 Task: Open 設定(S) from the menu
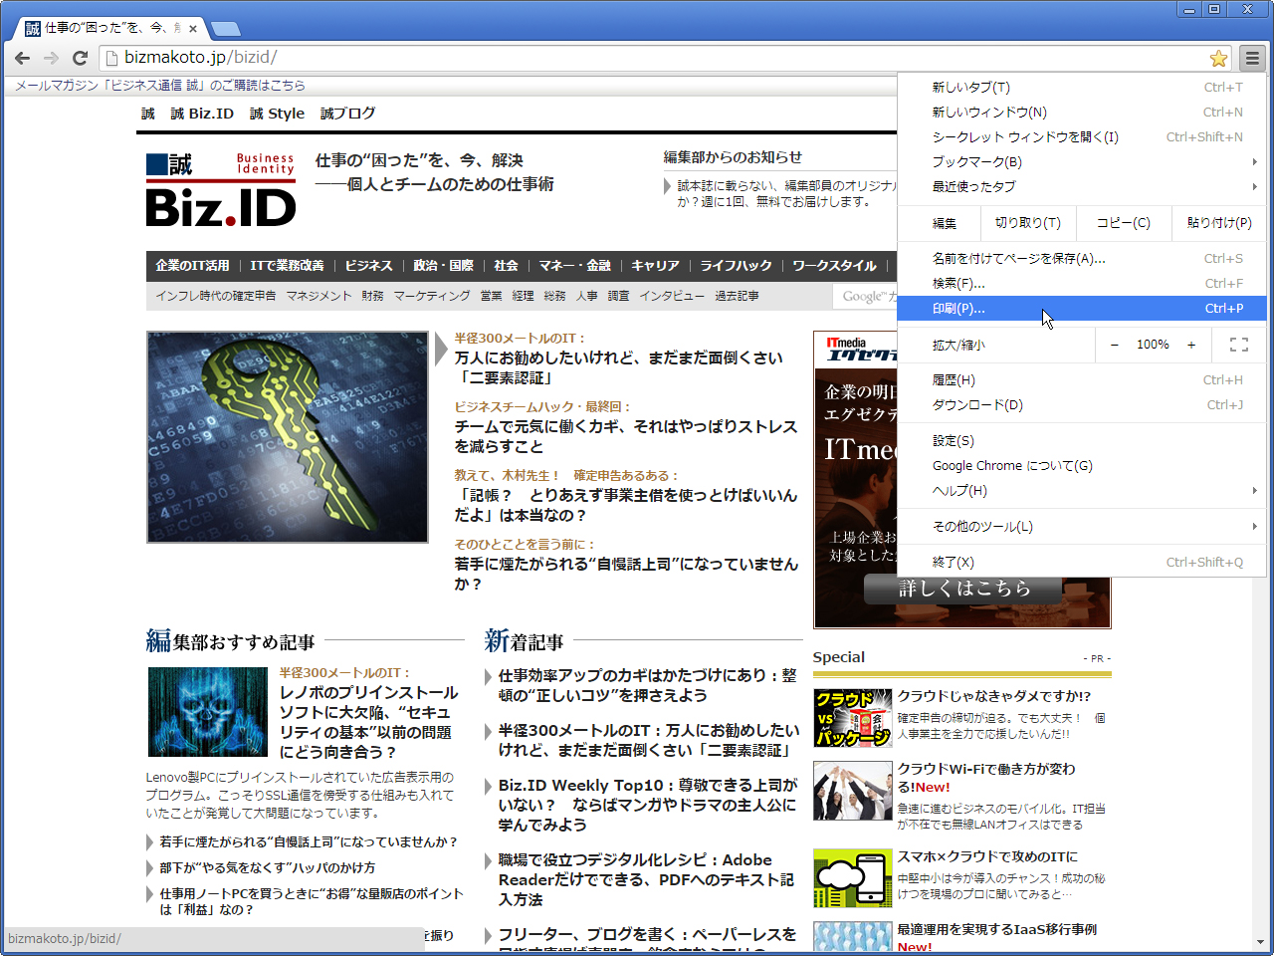1082,441
